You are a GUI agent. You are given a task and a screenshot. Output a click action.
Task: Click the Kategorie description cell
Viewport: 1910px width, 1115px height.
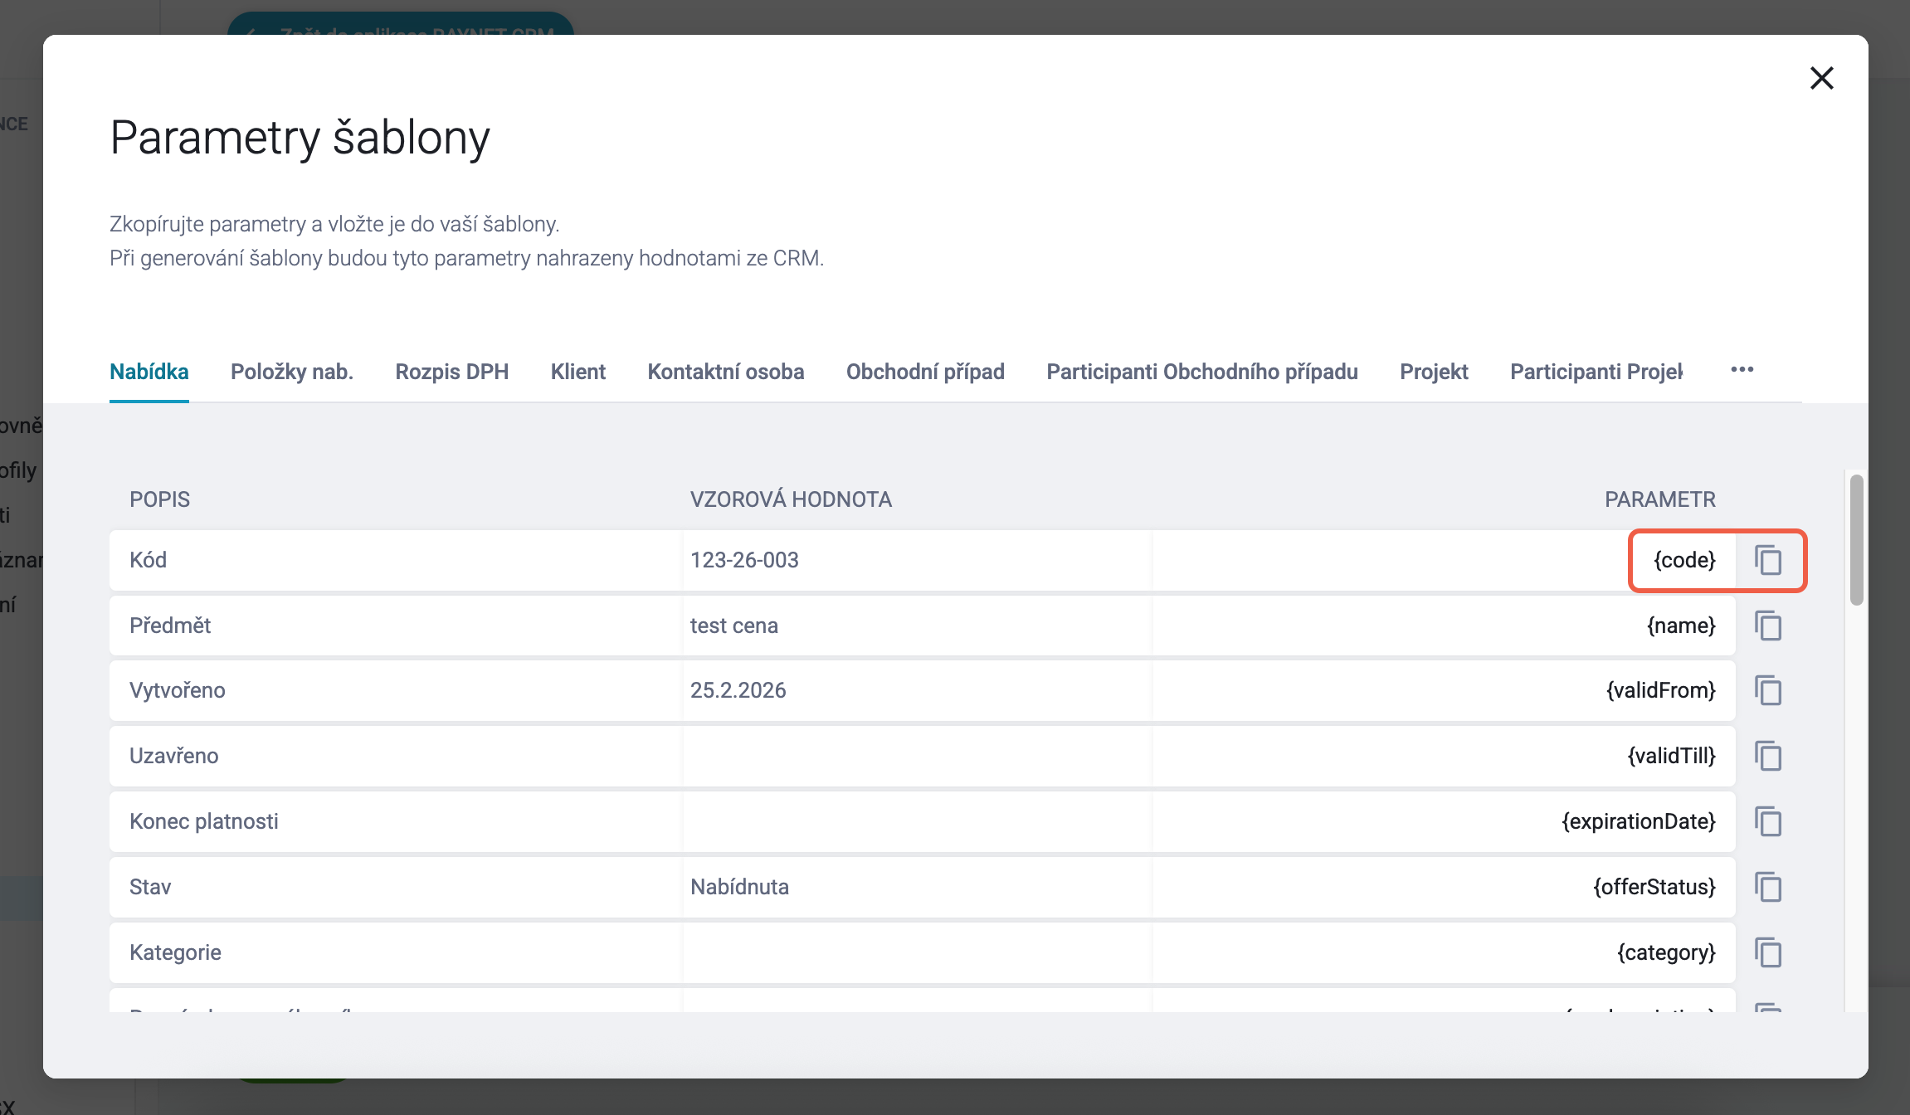click(x=396, y=952)
